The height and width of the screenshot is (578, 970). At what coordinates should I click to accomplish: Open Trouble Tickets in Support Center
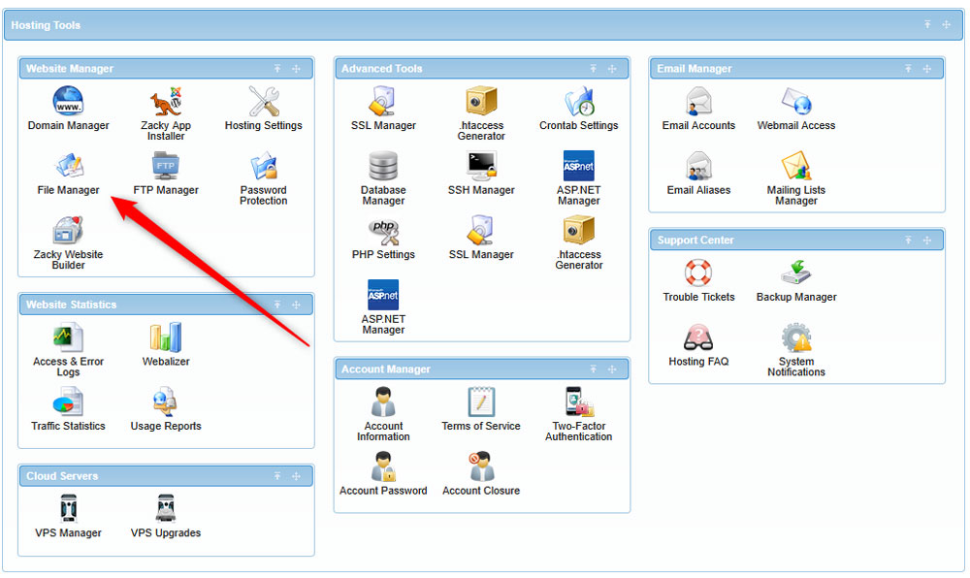point(698,279)
